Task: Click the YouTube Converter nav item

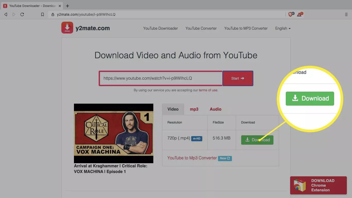Action: click(x=201, y=28)
